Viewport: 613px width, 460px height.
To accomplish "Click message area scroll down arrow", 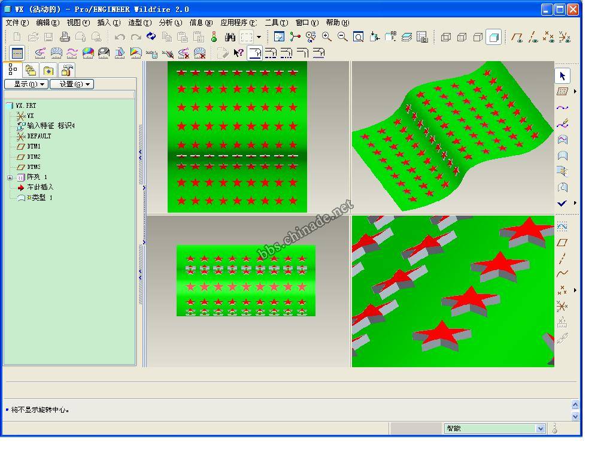I will click(575, 417).
